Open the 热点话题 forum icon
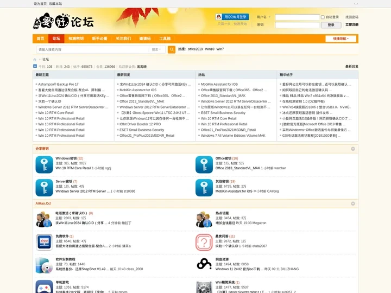391x293 pixels. (x=204, y=219)
